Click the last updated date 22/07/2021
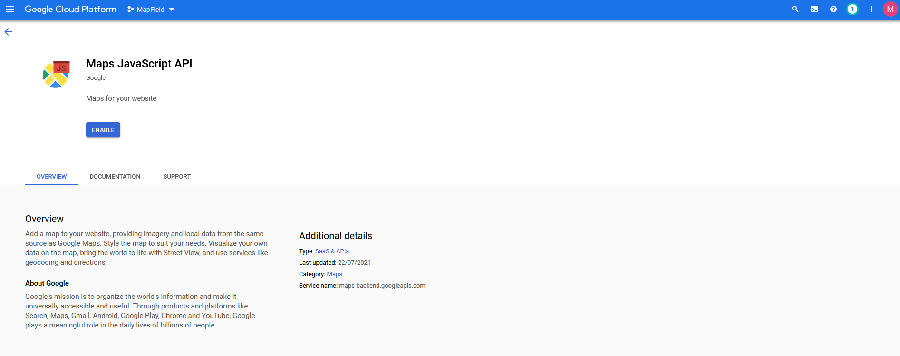 pos(354,263)
